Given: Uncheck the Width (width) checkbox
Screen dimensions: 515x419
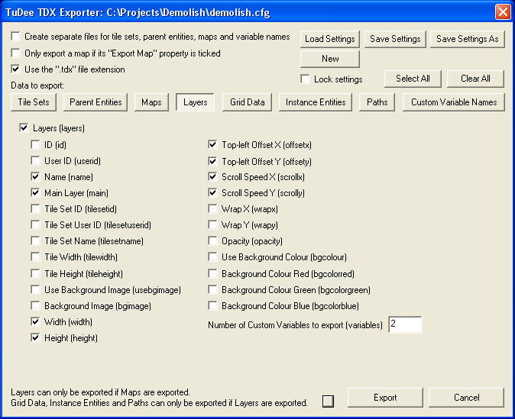Looking at the screenshot, I should pyautogui.click(x=35, y=321).
